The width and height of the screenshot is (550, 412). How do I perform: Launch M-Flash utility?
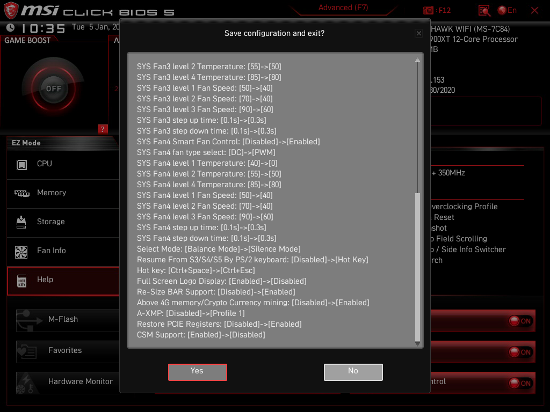point(68,320)
